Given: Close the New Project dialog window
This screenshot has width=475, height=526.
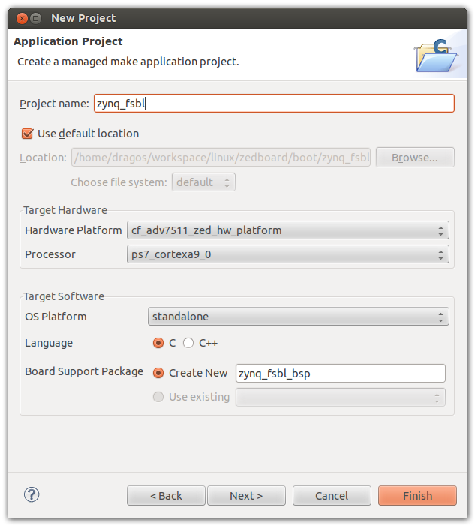Looking at the screenshot, I should coord(21,17).
